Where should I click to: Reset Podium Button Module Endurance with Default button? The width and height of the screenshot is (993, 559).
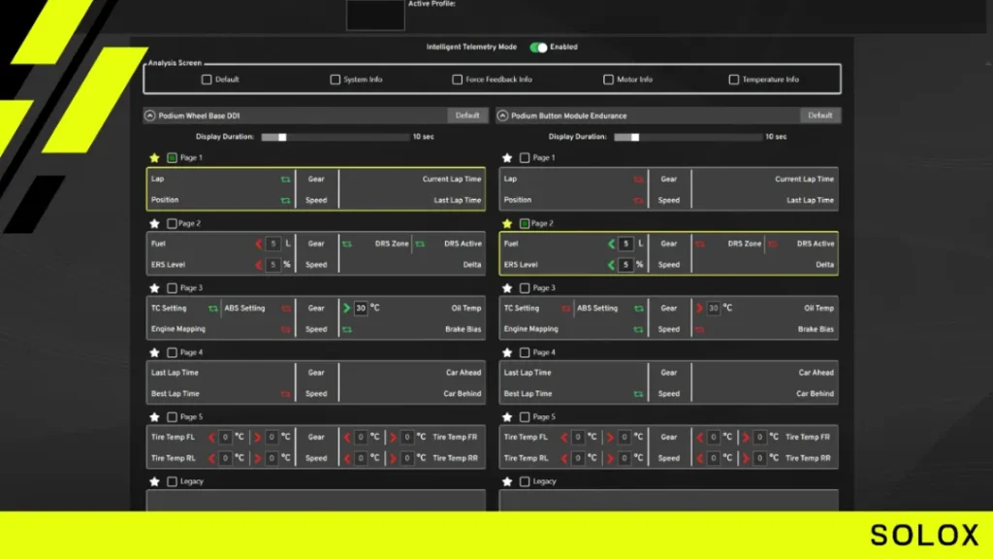tap(820, 115)
